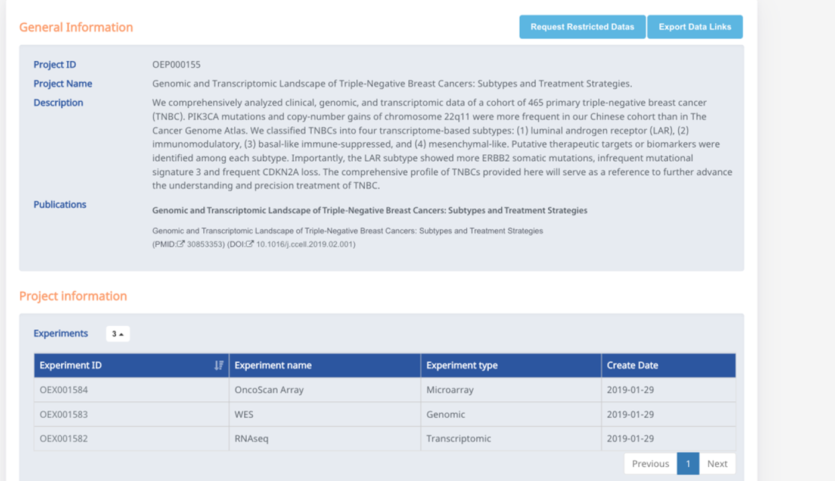Click the RNAseq experiment name cell
The width and height of the screenshot is (835, 481).
325,439
